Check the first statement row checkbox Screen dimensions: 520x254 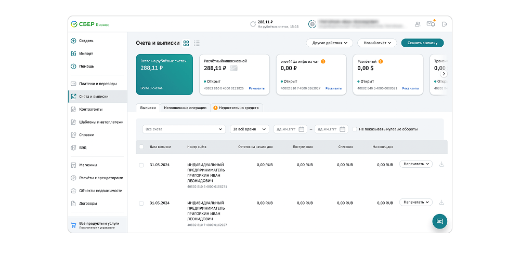141,165
